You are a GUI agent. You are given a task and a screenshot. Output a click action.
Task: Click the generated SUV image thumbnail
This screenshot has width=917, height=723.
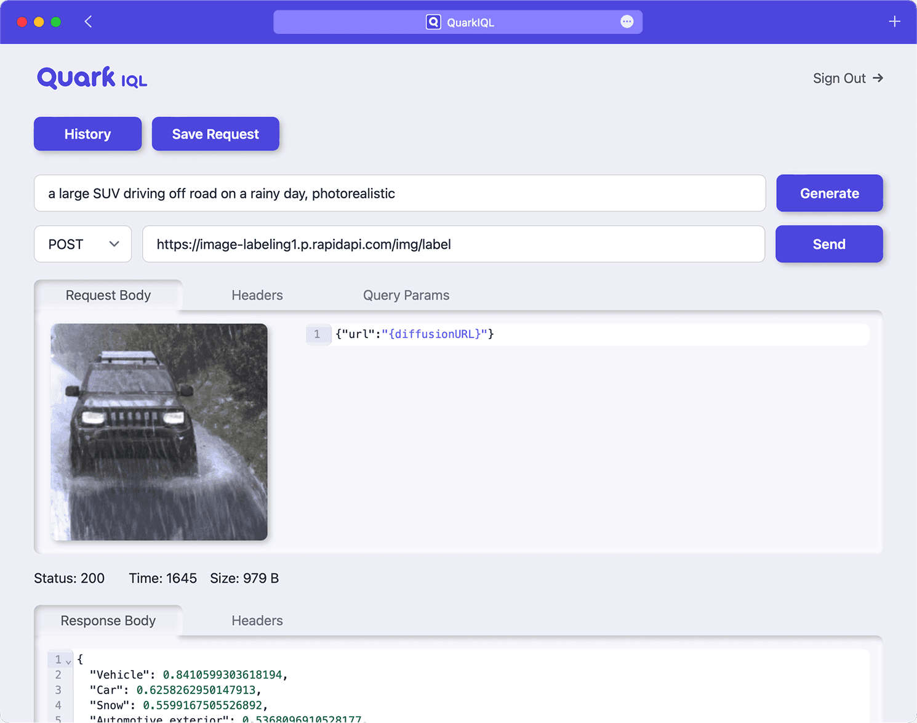(159, 432)
